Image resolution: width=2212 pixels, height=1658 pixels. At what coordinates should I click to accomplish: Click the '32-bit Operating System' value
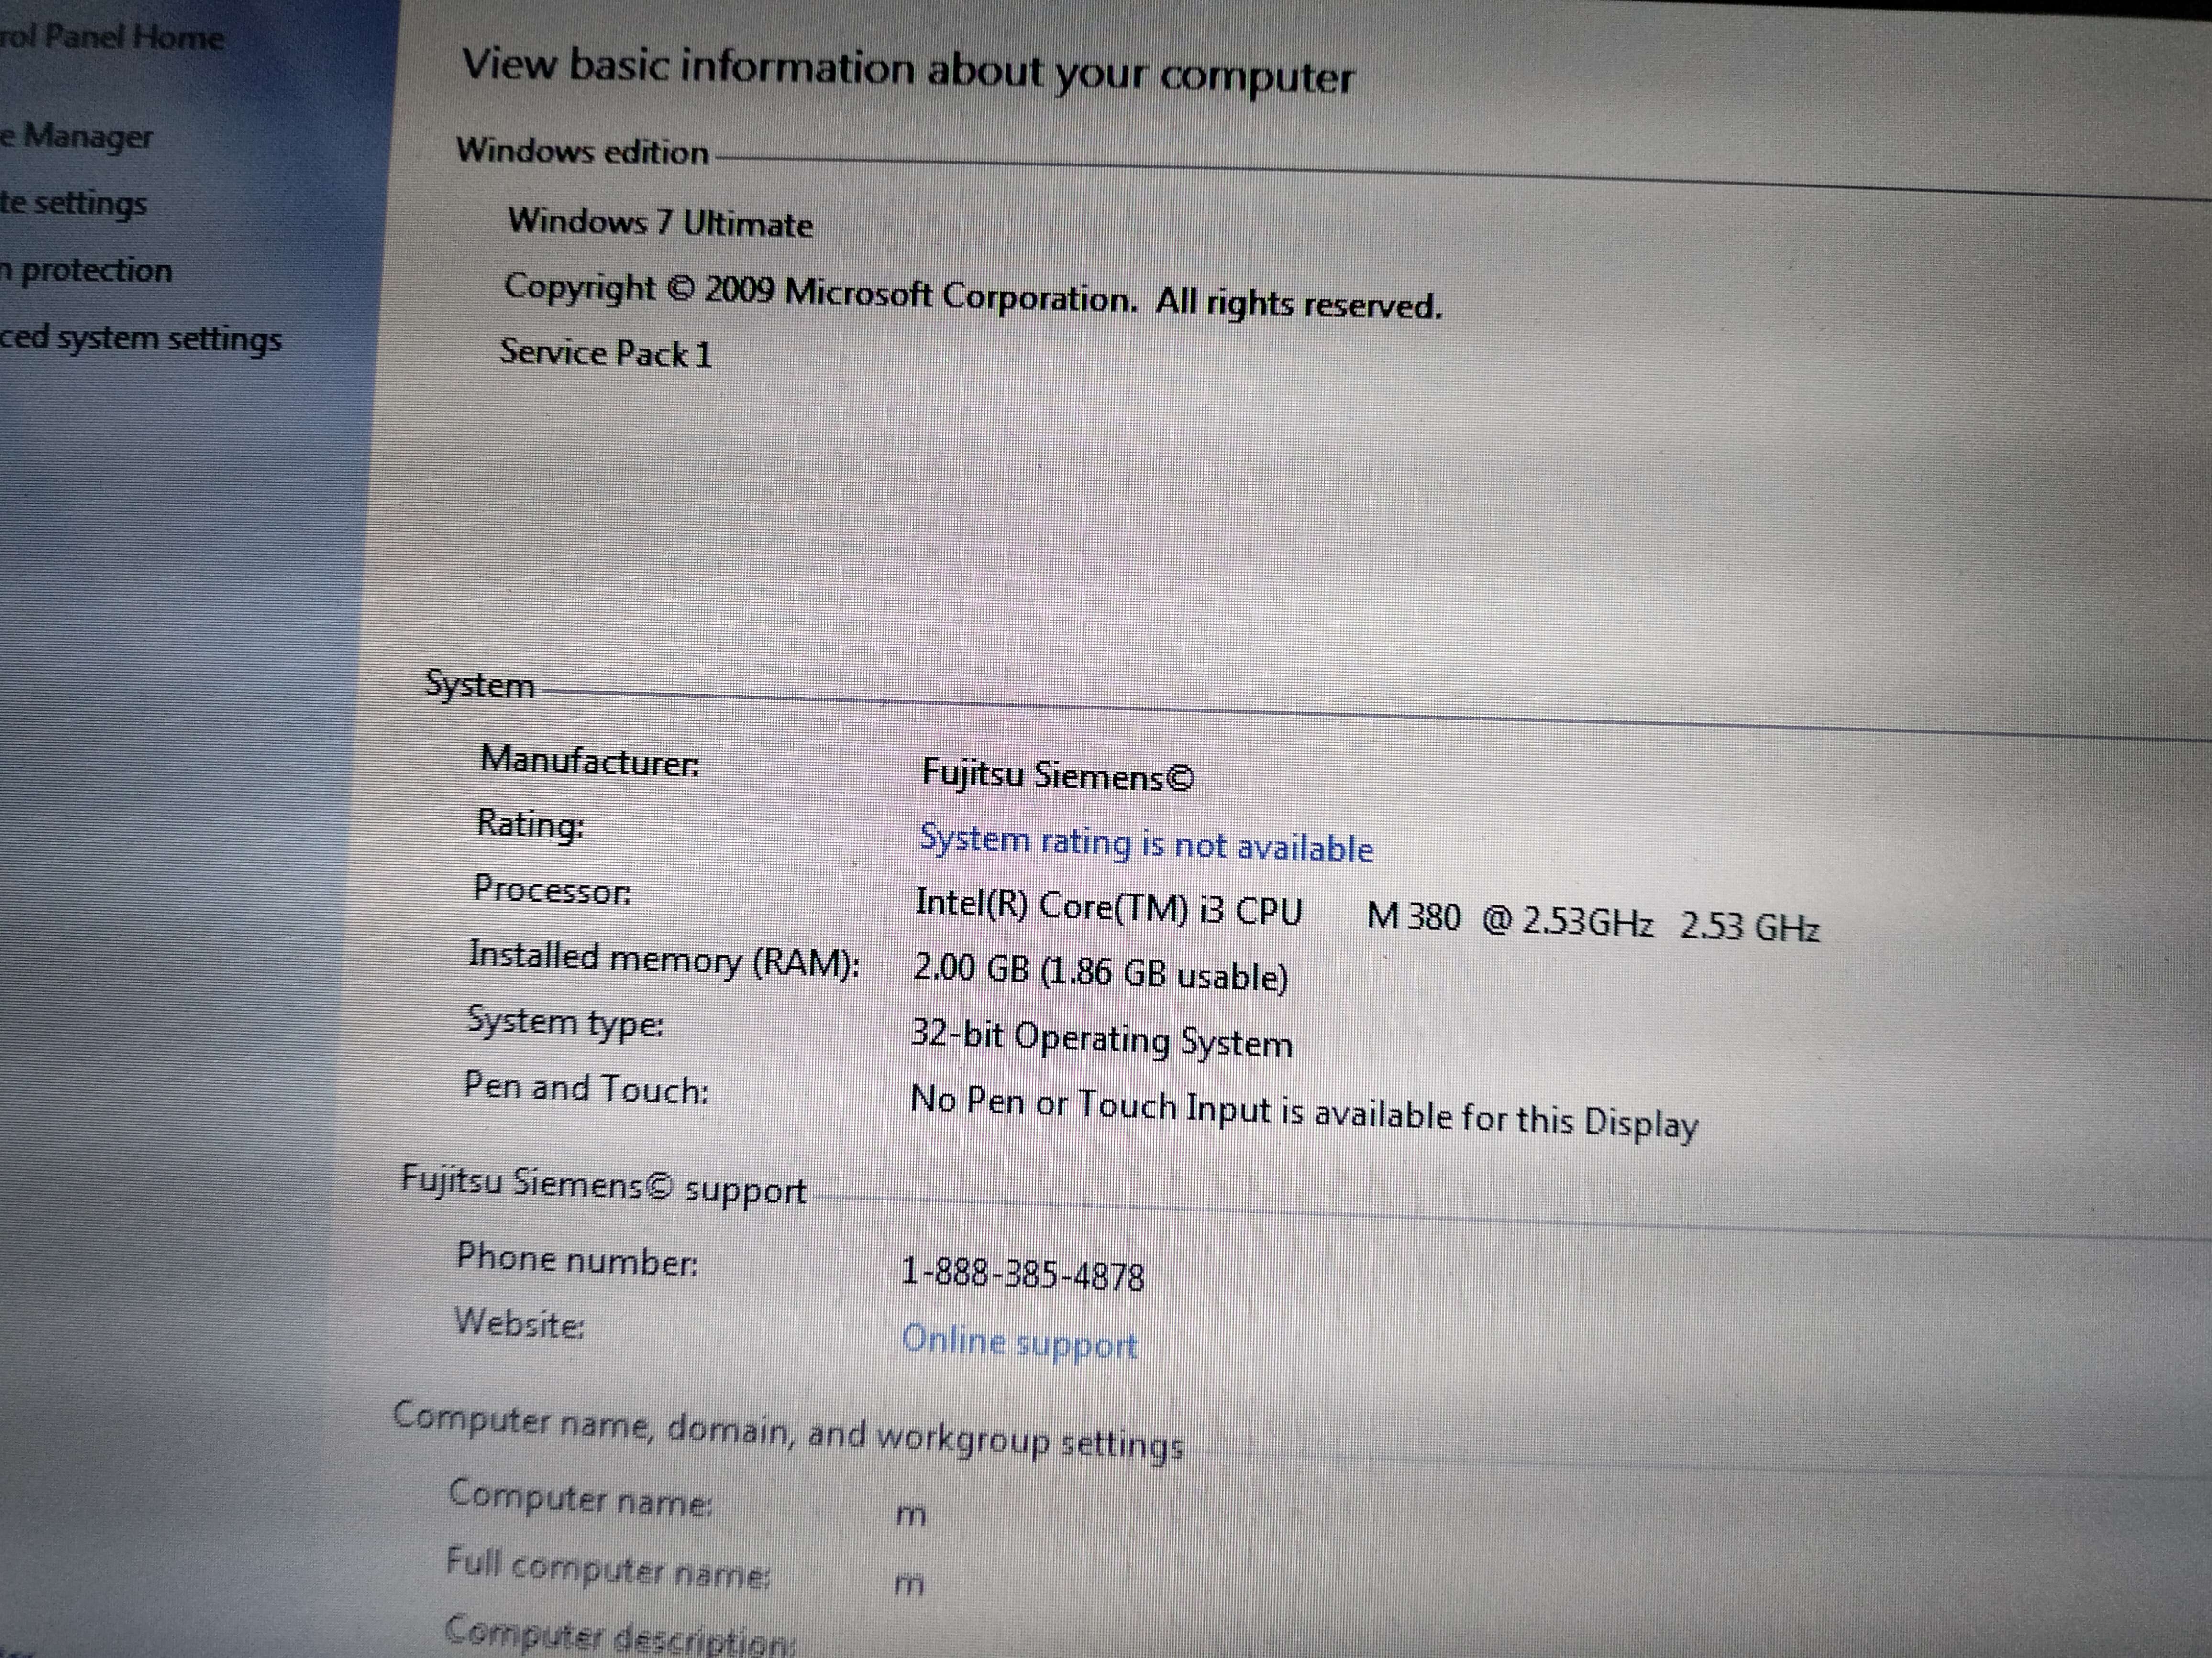click(1102, 1039)
